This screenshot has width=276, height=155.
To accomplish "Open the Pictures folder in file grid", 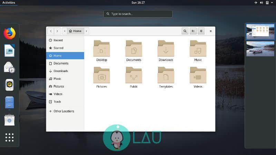I will click(101, 75).
